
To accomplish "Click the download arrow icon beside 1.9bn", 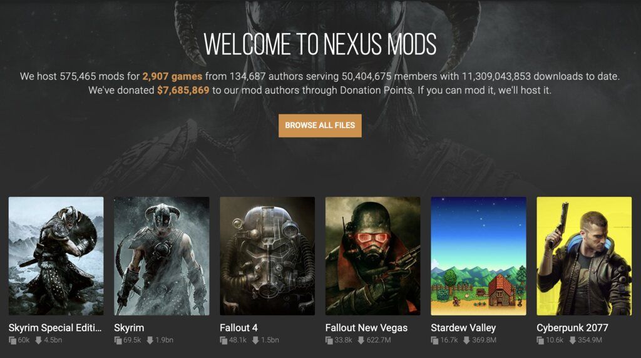I will pyautogui.click(x=150, y=340).
